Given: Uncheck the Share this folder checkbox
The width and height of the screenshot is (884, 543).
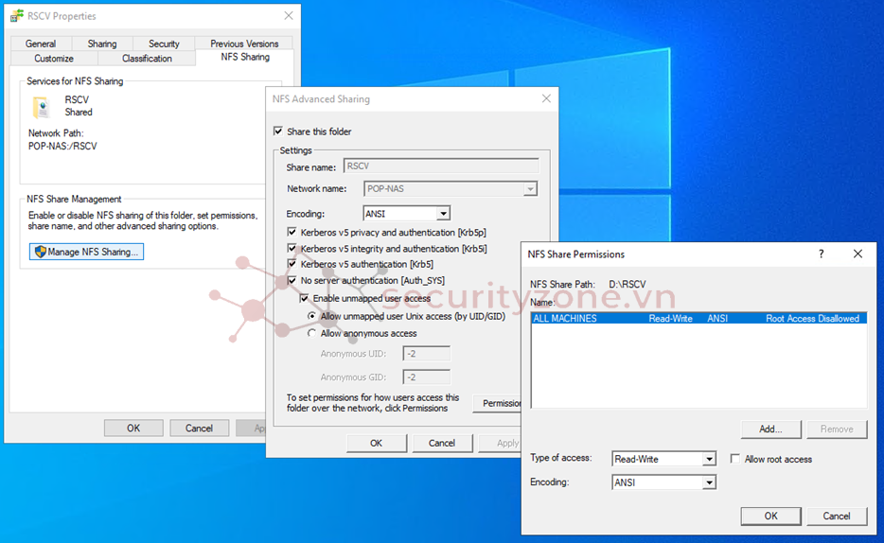Looking at the screenshot, I should (x=278, y=131).
